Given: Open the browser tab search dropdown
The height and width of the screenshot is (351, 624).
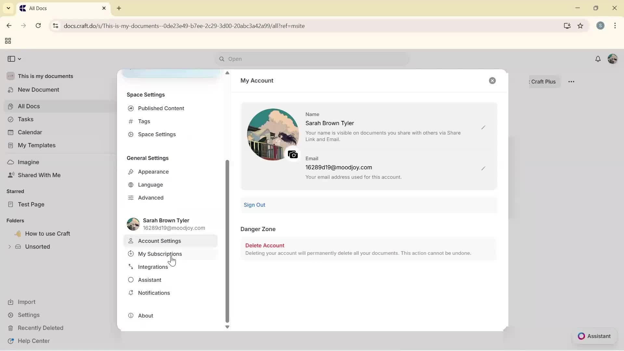Looking at the screenshot, I should pos(8,8).
